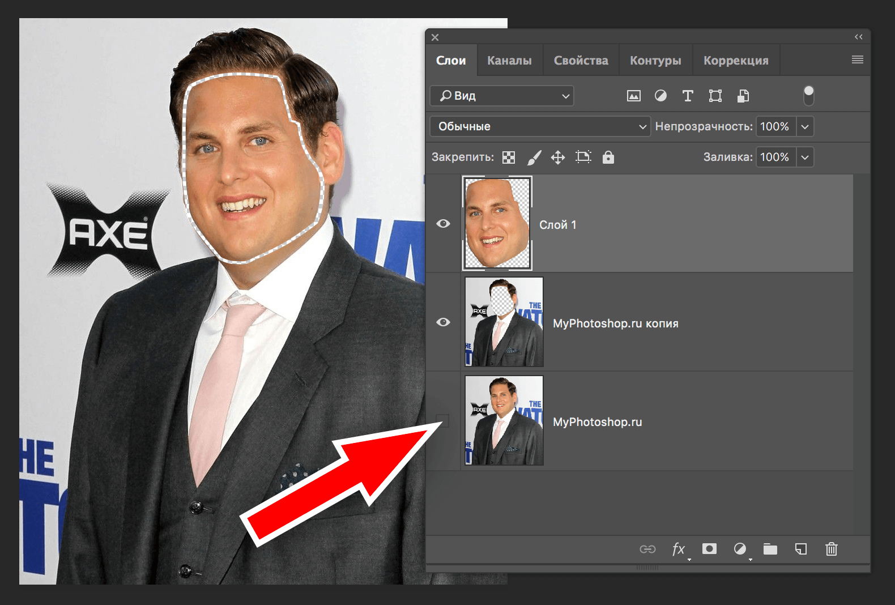Open the Коррекция tab
895x605 pixels.
[x=735, y=61]
